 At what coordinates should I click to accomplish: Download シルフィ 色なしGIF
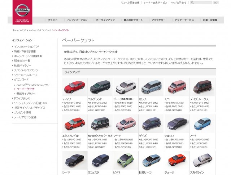[x=174, y=147]
